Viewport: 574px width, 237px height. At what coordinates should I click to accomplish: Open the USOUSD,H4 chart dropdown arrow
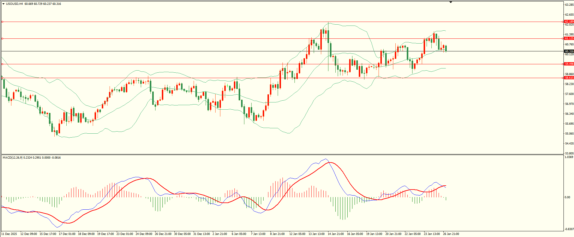(3, 4)
